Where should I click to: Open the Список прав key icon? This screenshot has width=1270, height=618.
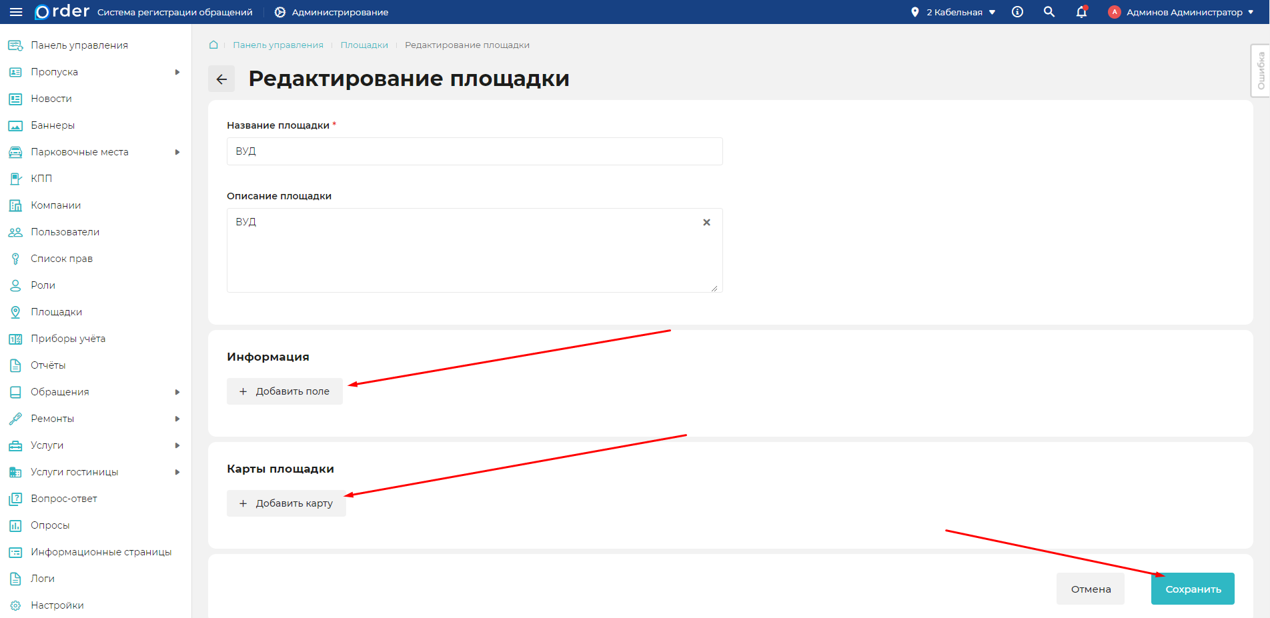tap(15, 258)
